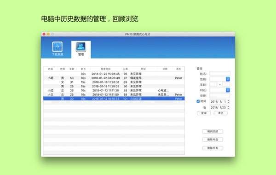The width and height of the screenshot is (276, 175).
Task: Click the 删除所选 delete selected button
Action: pos(213,140)
